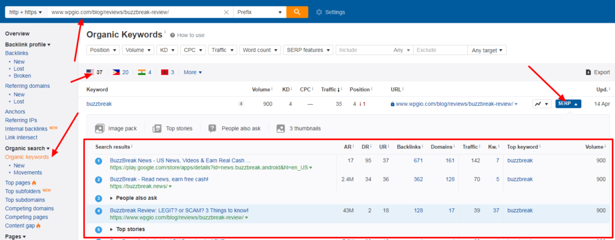615x240 pixels.
Task: Open the Traffic filter dropdown
Action: [x=223, y=50]
